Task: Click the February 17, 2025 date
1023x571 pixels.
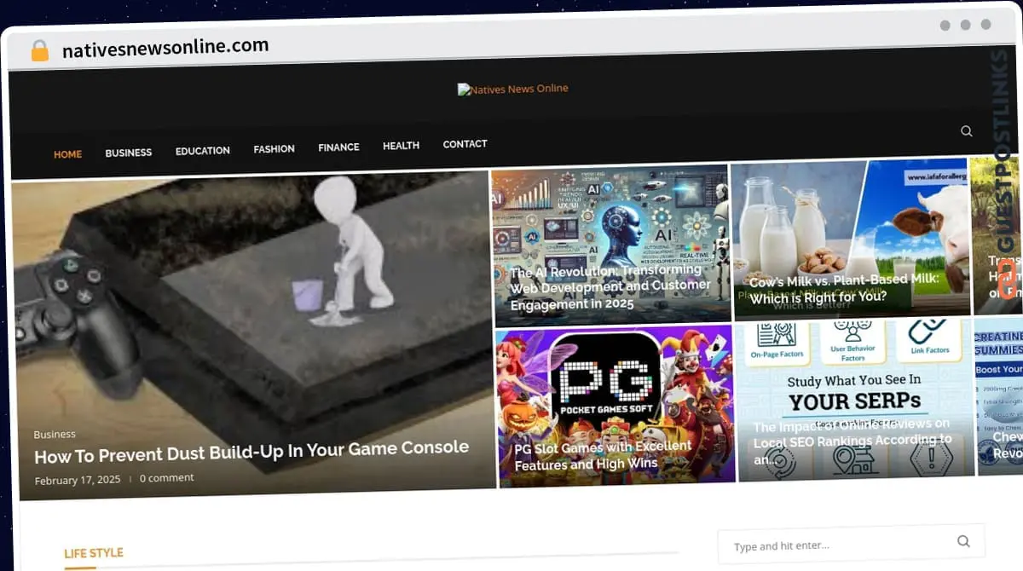Action: [78, 480]
